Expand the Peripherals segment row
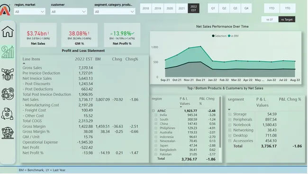308x174 pixels. (x=230, y=119)
